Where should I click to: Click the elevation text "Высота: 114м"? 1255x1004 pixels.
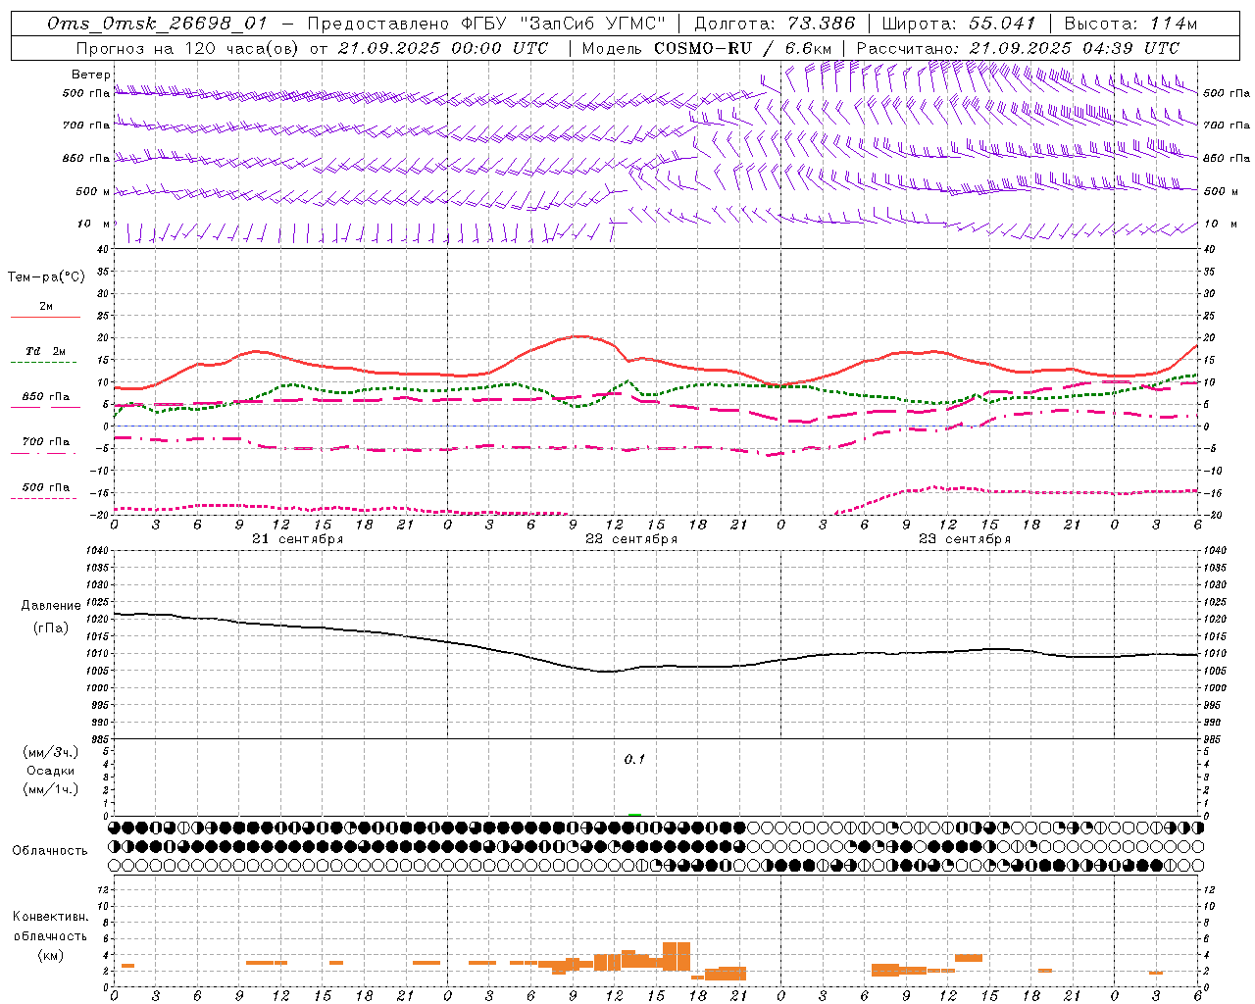click(x=1130, y=24)
